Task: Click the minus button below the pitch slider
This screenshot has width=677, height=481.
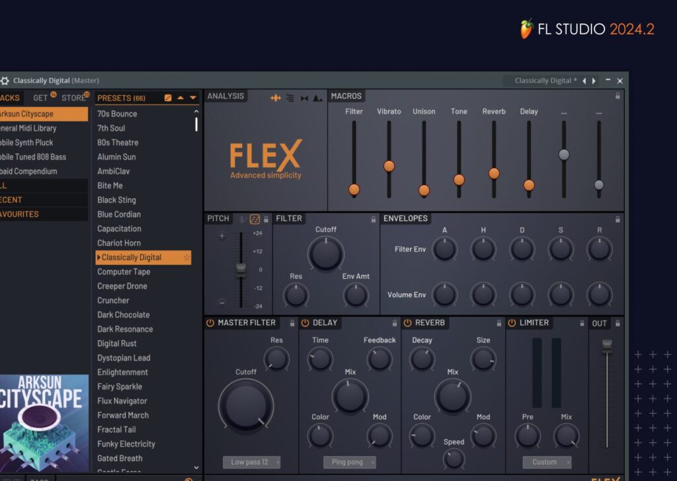Action: coord(222,303)
